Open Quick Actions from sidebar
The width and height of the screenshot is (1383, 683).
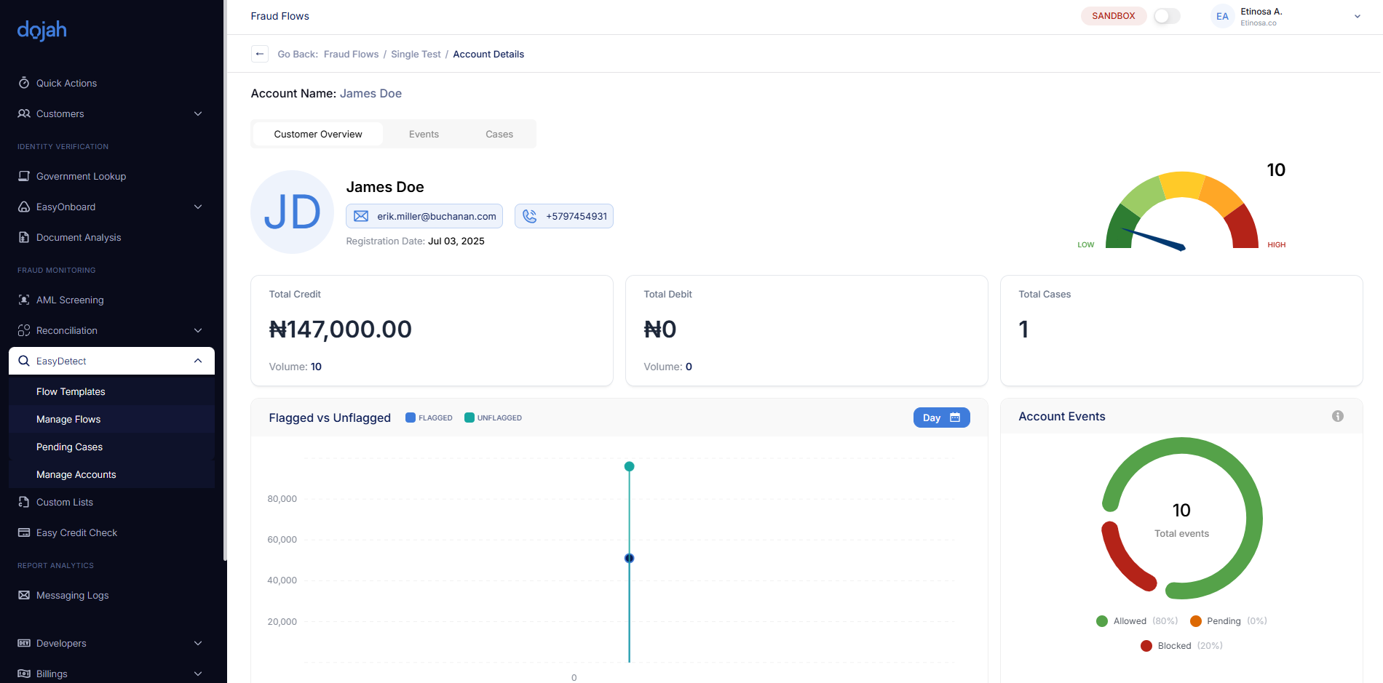coord(66,83)
